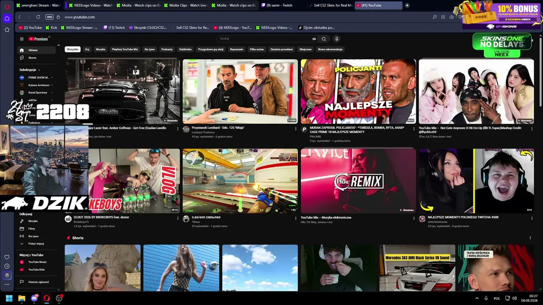
Task: Play the NAJLEPSZE MOMENTY policjant video thumbnail
Action: pyautogui.click(x=358, y=91)
